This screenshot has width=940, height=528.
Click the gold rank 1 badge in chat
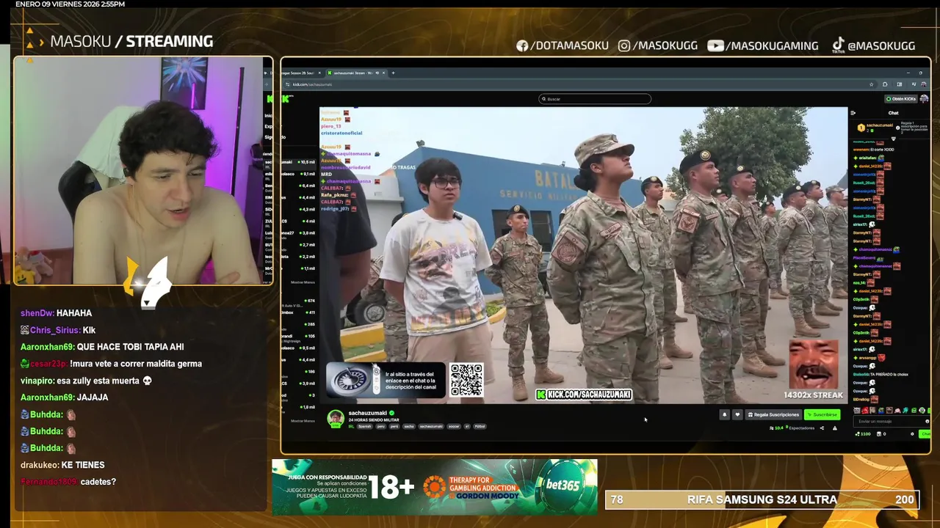click(861, 128)
